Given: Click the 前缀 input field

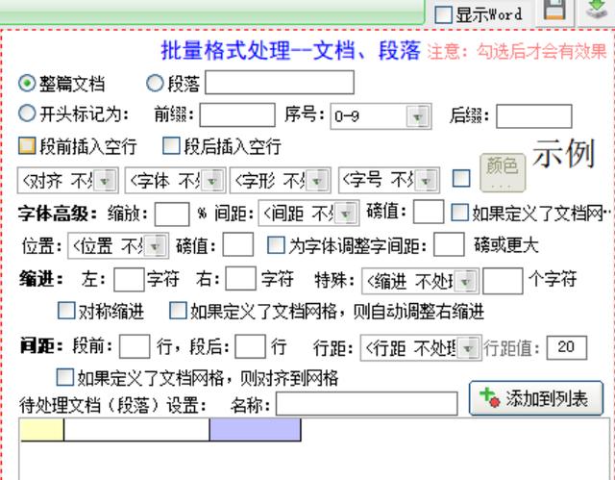Looking at the screenshot, I should pos(237,115).
